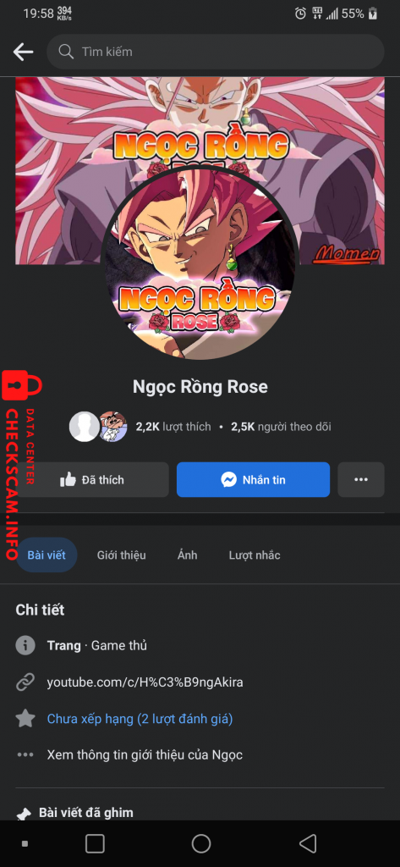The image size is (400, 867).
Task: Send a message with Nhắn tin button
Action: click(x=253, y=479)
